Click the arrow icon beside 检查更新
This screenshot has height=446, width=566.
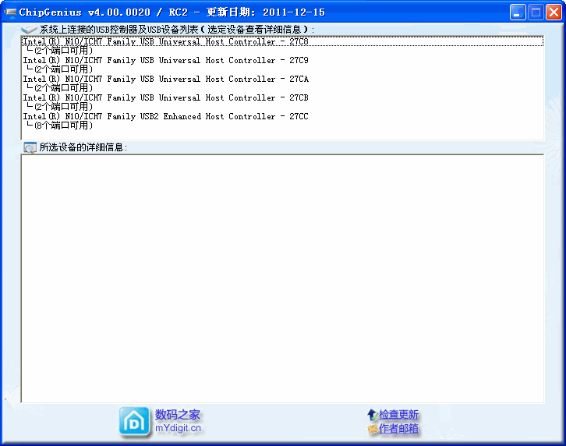pyautogui.click(x=372, y=415)
